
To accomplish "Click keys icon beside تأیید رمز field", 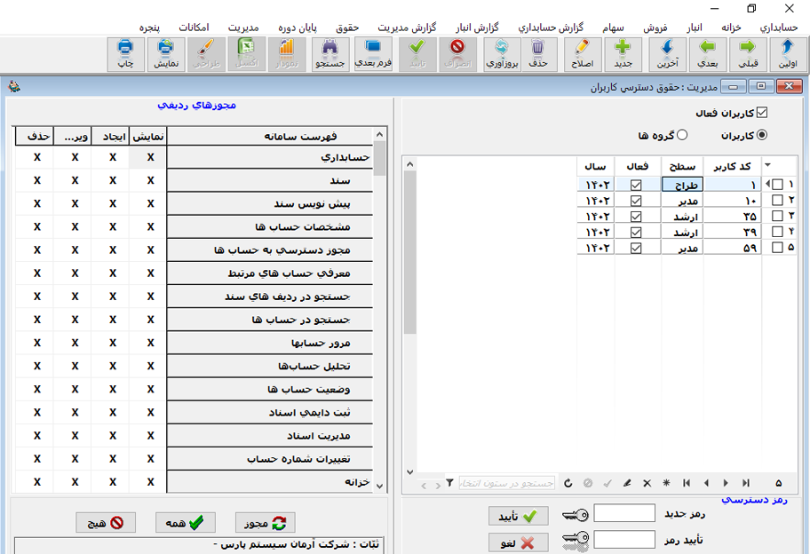I will [x=575, y=540].
